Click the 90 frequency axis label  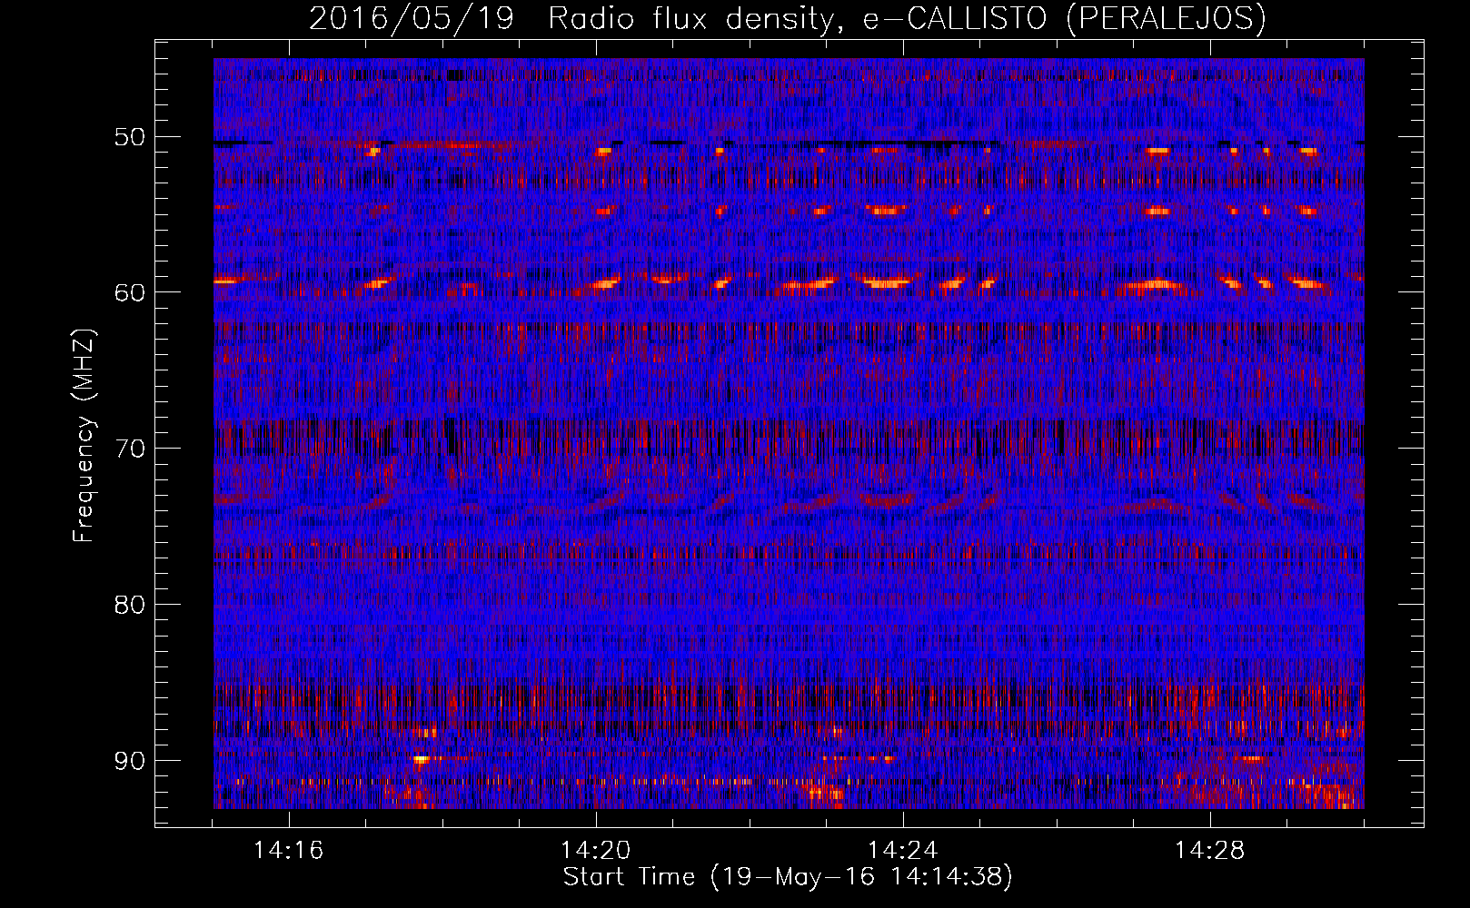[x=129, y=760]
